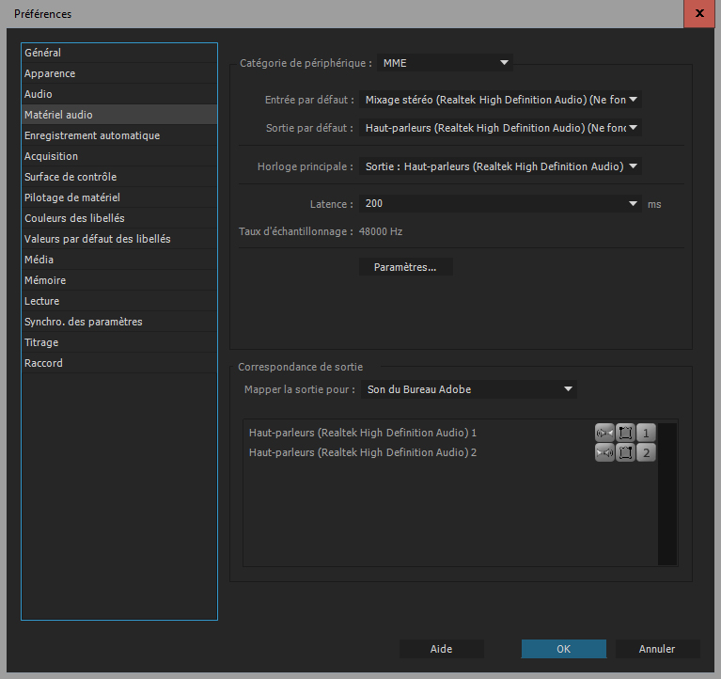Viewport: 721px width, 679px height.
Task: Select Général in preferences list
Action: coord(43,53)
